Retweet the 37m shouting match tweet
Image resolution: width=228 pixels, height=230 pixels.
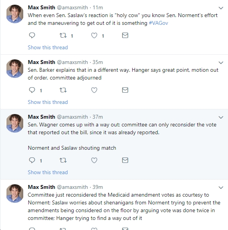63,160
